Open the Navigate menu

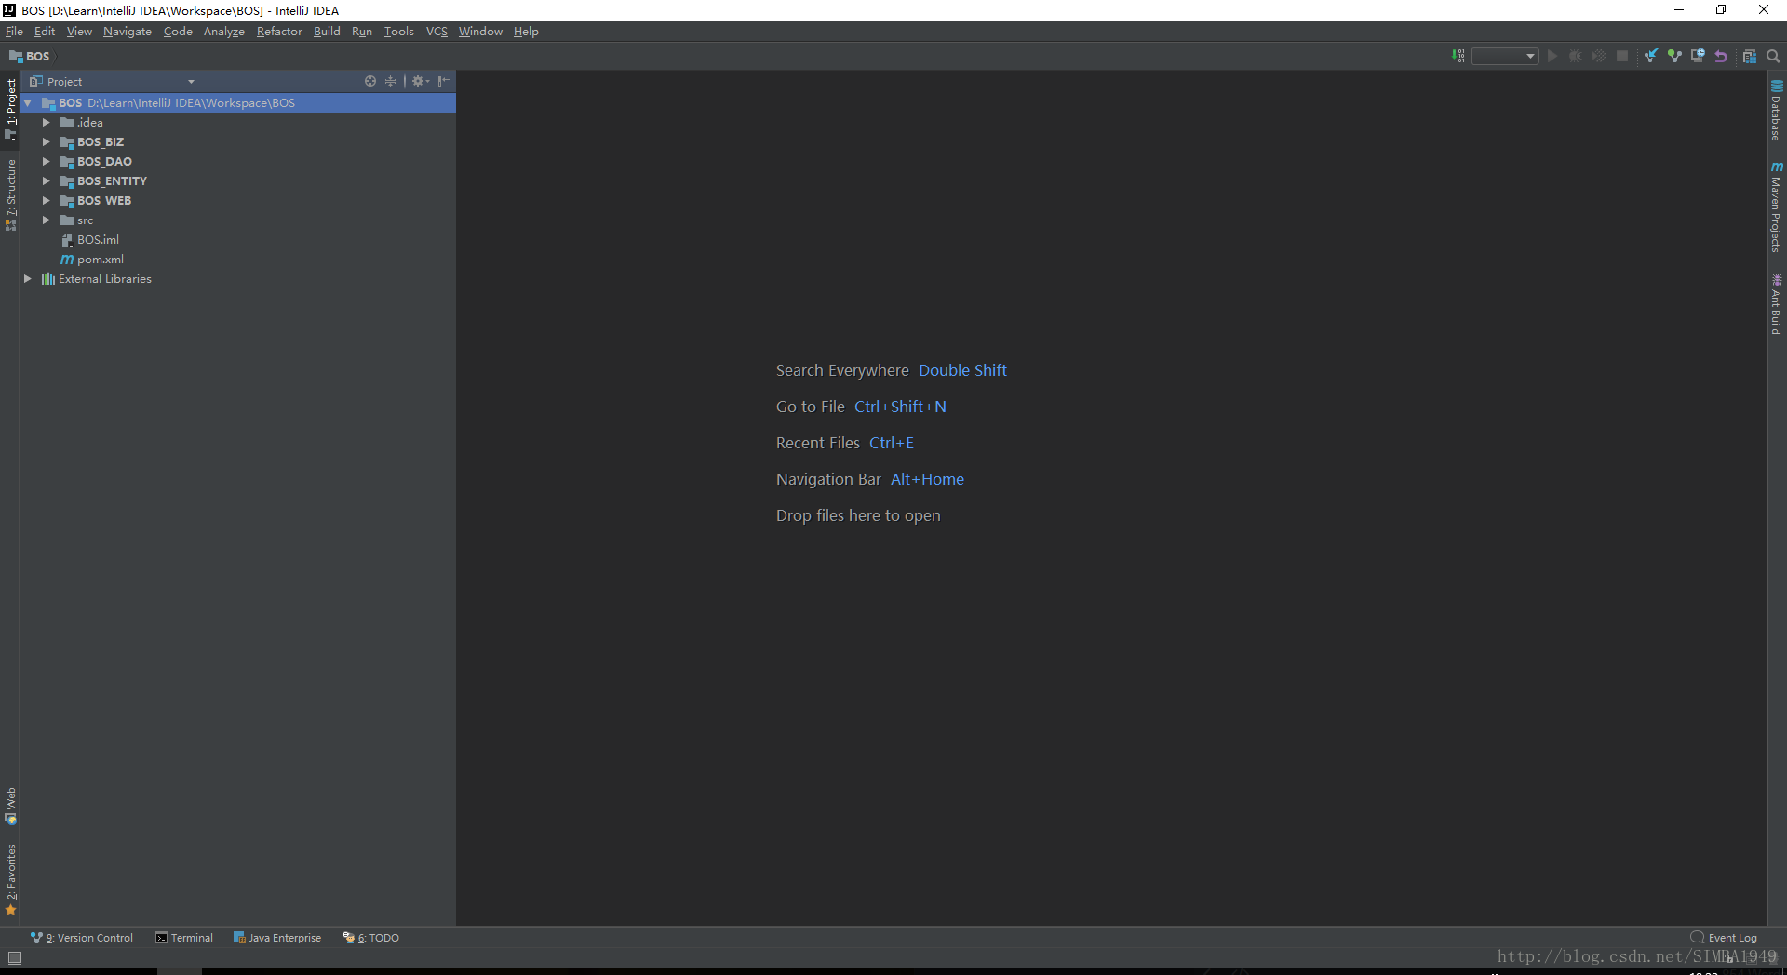click(128, 32)
